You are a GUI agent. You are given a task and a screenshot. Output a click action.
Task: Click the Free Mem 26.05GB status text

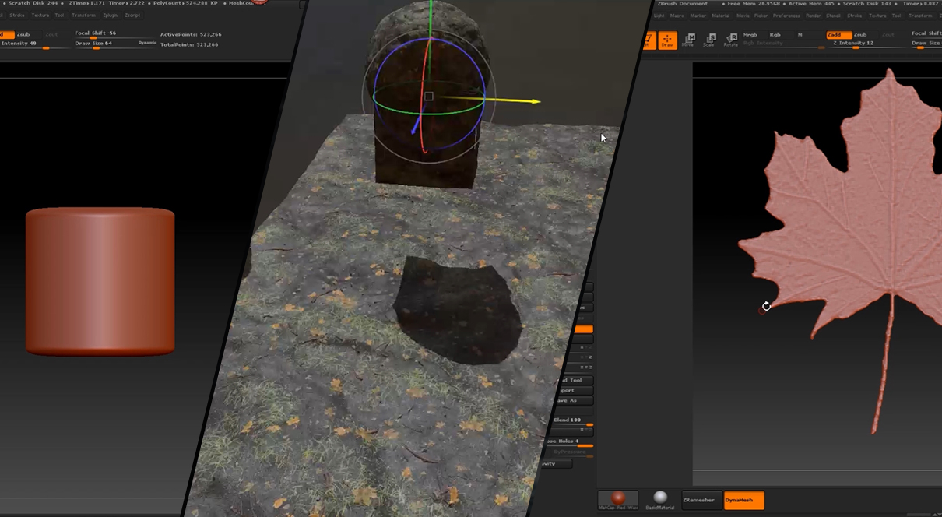click(754, 3)
